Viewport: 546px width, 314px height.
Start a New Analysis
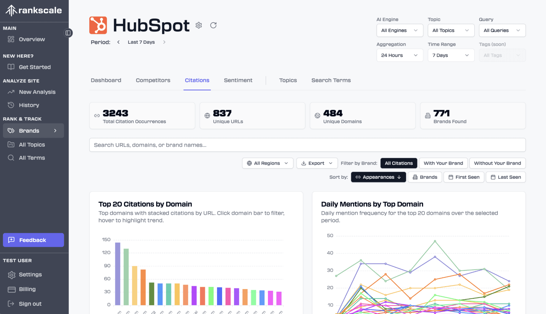pos(37,92)
